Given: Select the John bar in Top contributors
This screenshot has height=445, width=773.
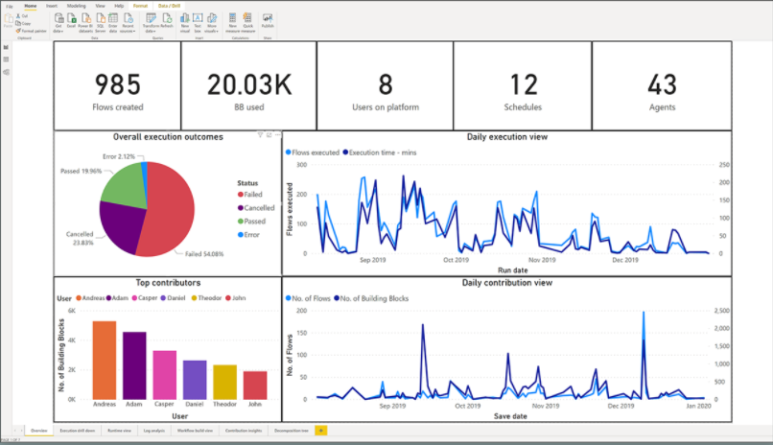Looking at the screenshot, I should click(255, 386).
